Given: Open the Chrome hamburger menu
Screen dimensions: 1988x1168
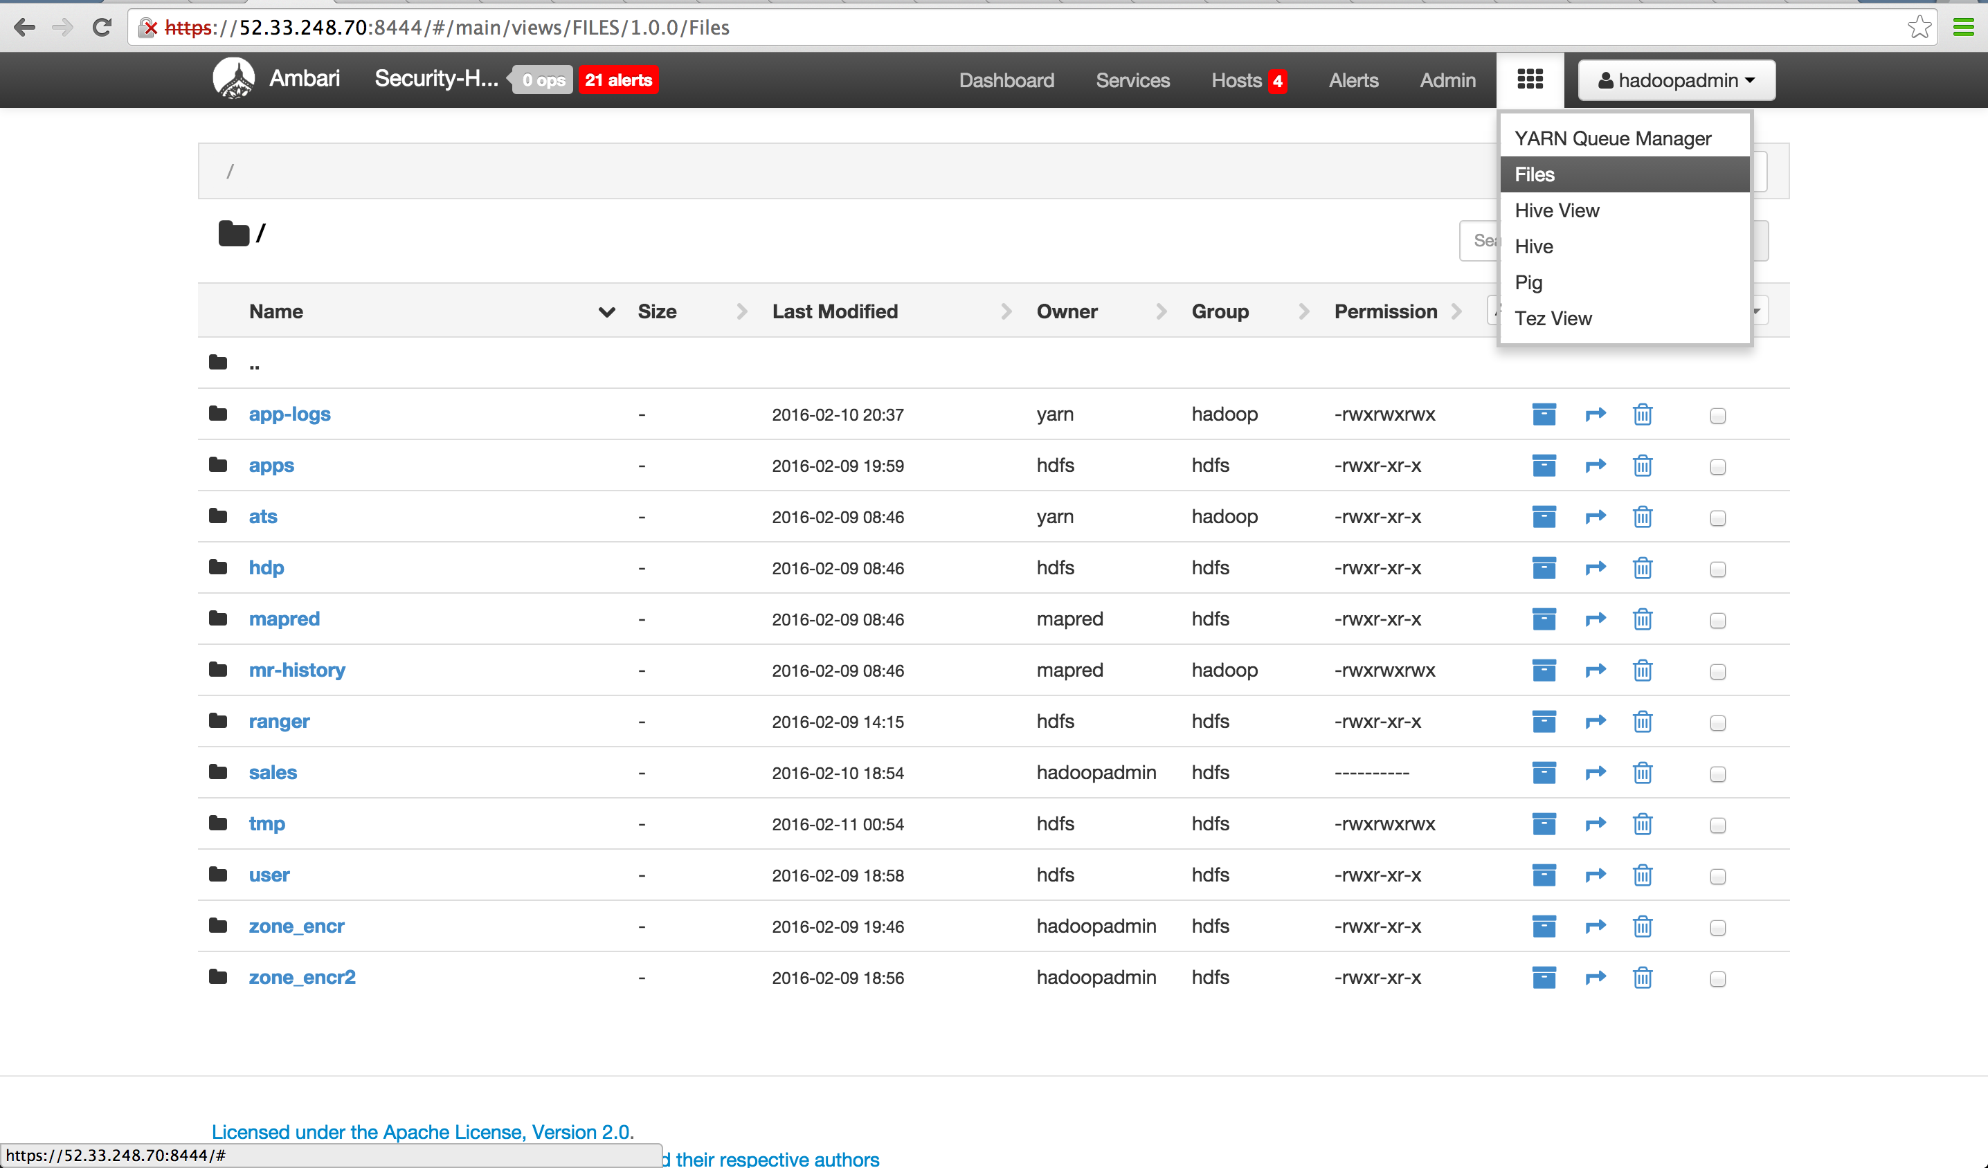Looking at the screenshot, I should (1964, 28).
